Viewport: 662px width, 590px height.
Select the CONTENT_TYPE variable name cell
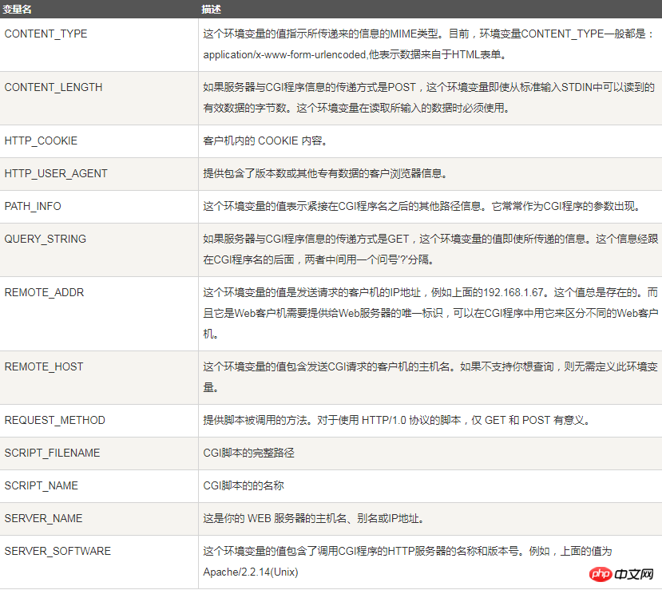coord(99,45)
